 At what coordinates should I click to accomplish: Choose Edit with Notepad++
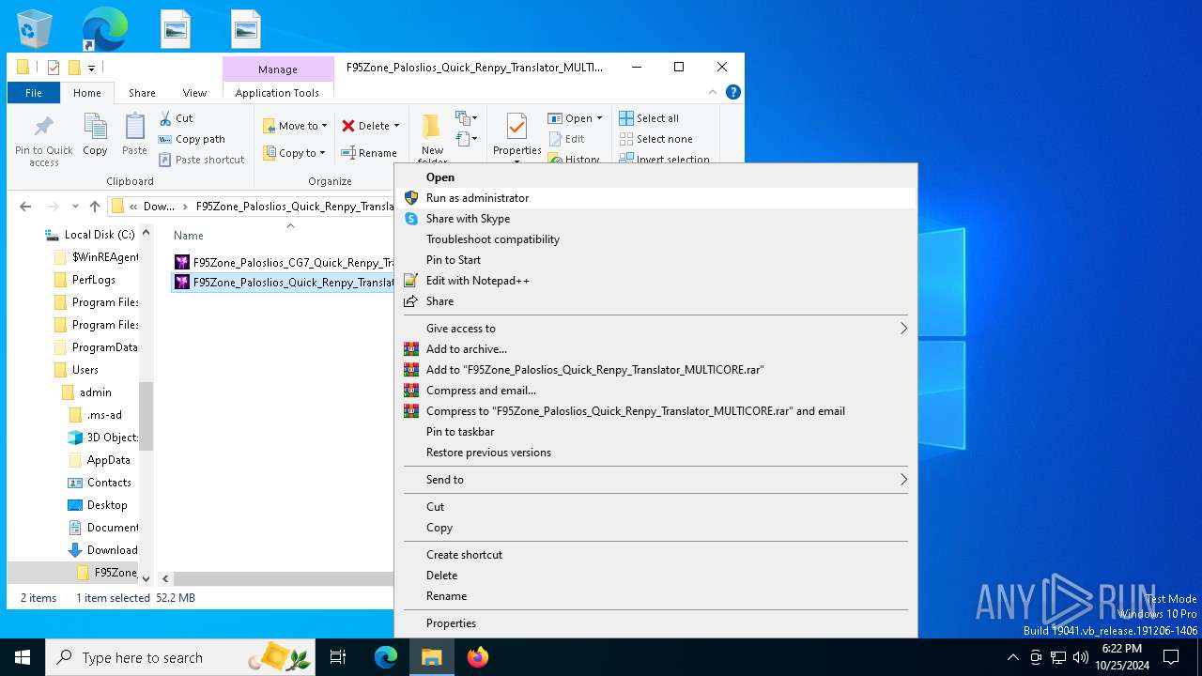655,281
